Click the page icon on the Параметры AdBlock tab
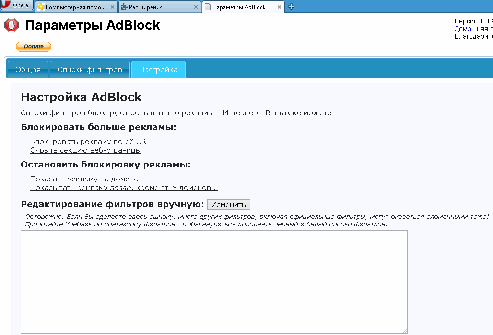493x335 pixels. point(207,7)
